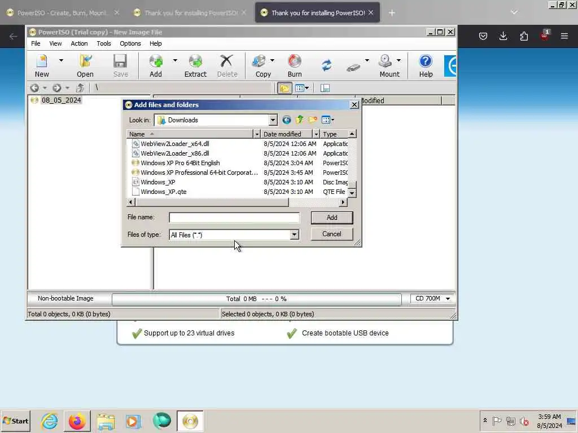
Task: Create new folder icon in dialog
Action: (313, 120)
